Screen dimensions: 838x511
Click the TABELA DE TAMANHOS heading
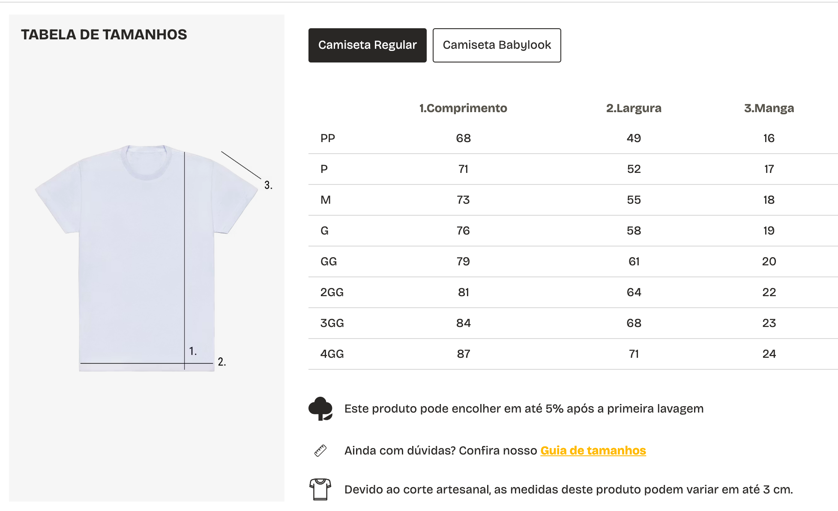[104, 35]
